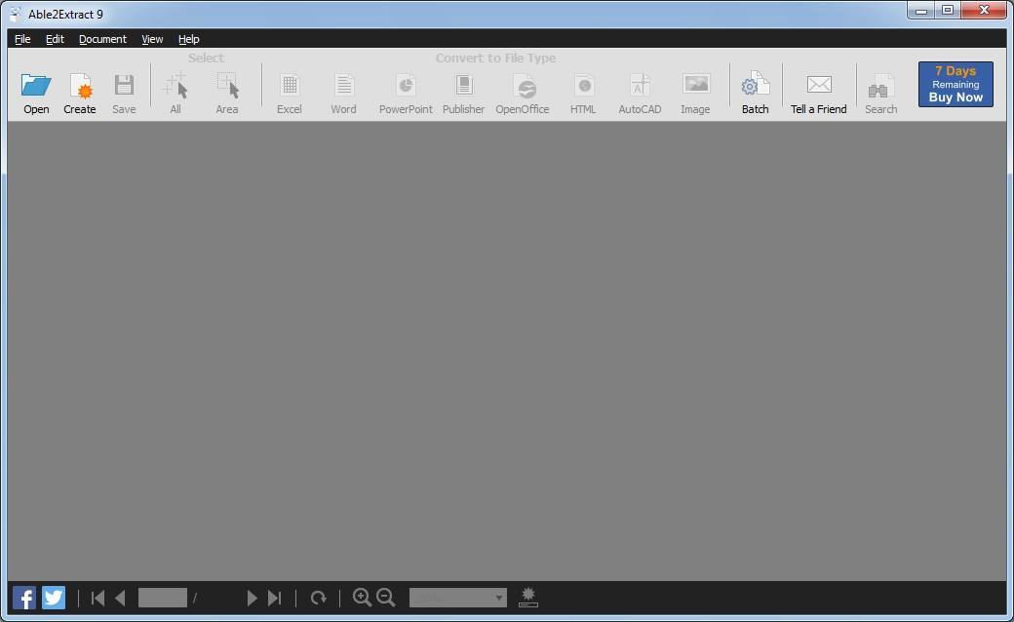Click inside the page number field
Viewport: 1014px width, 622px height.
[162, 598]
